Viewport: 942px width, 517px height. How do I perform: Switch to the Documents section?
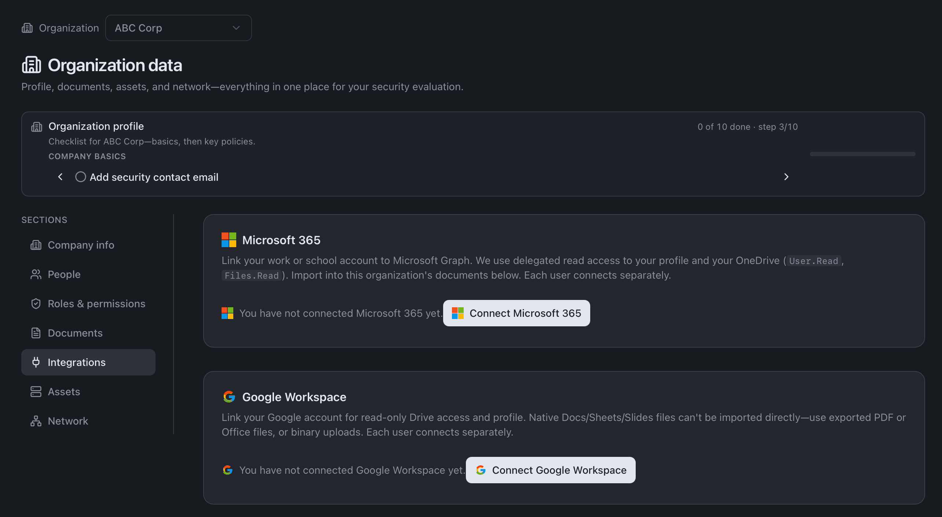(x=75, y=333)
